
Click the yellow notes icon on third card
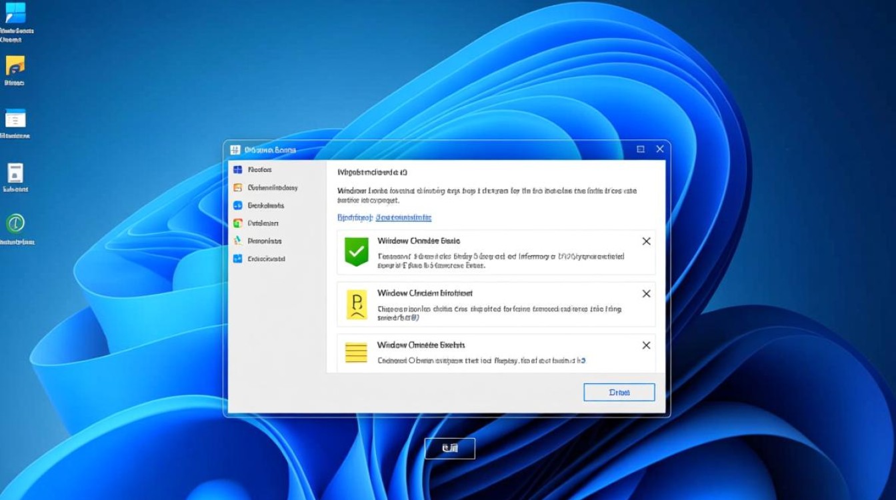pos(357,352)
